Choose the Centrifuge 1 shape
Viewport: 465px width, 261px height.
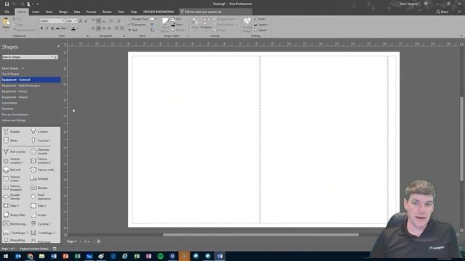point(15,233)
